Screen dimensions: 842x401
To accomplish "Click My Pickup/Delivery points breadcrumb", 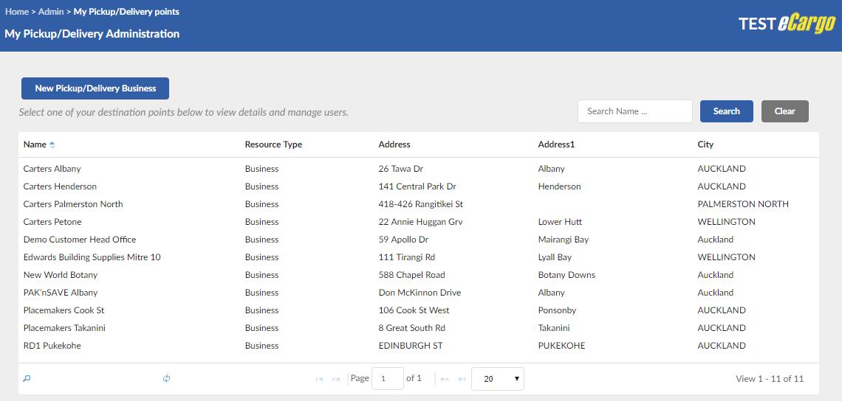I will pyautogui.click(x=127, y=11).
